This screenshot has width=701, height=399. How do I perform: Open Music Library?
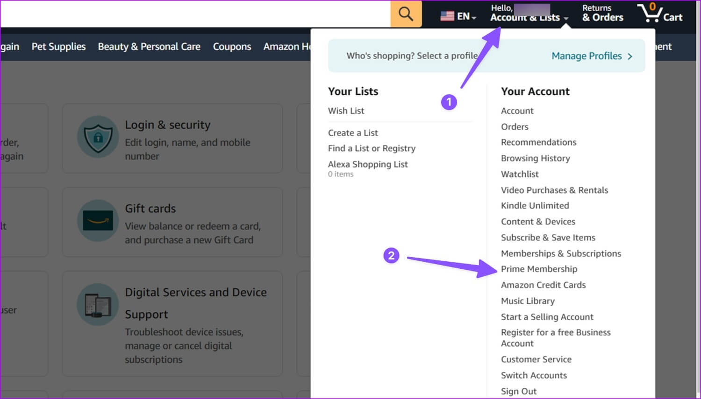click(528, 301)
